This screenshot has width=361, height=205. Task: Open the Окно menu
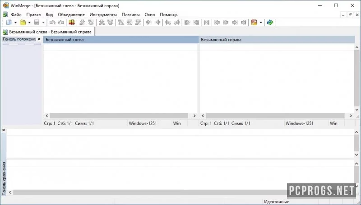point(150,14)
